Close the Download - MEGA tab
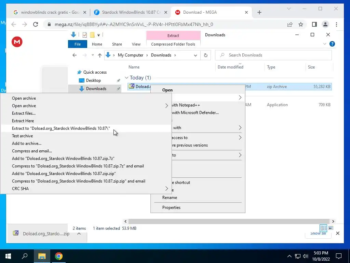Screen dimensions: 350x263 246,12
